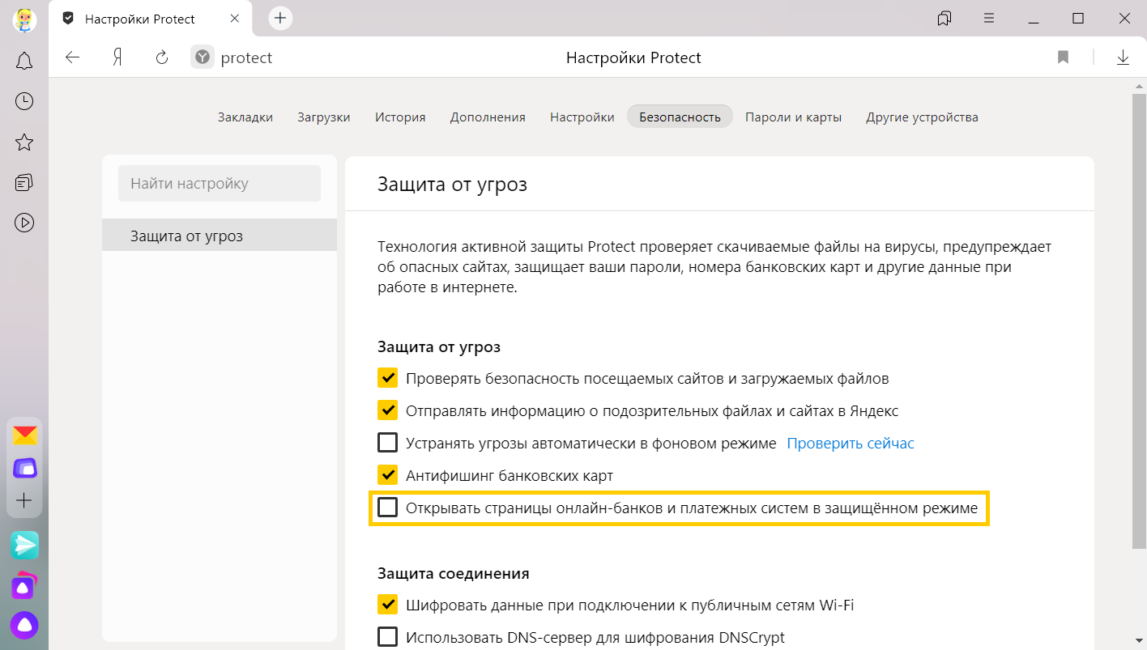The width and height of the screenshot is (1147, 650).
Task: Go back with the arrow button
Action: point(73,57)
